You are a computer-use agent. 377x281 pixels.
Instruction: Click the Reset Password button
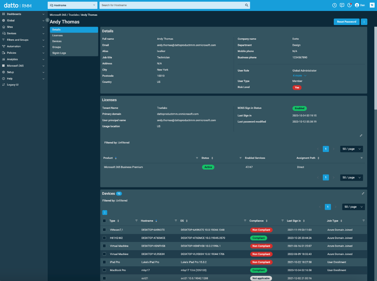click(346, 22)
